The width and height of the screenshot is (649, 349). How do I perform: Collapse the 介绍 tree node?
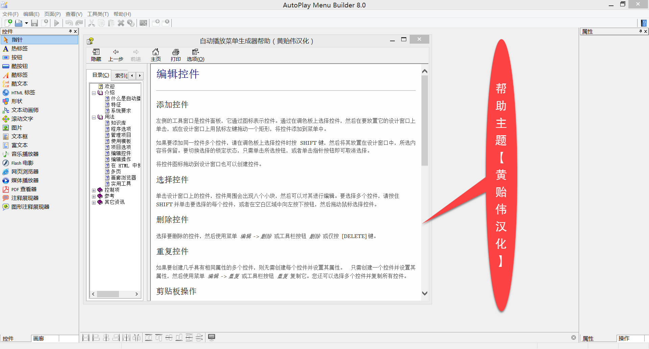point(94,93)
